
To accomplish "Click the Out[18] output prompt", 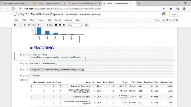I will 24,80.
